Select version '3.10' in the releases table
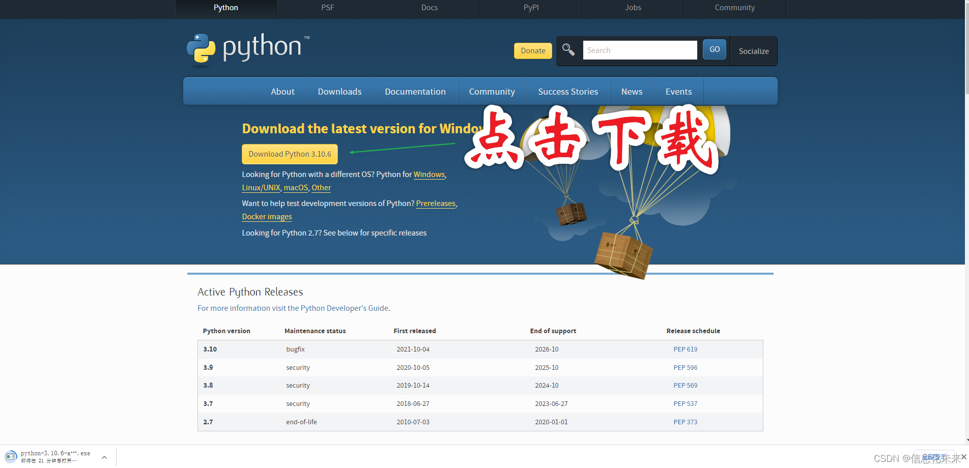This screenshot has width=969, height=468. [210, 349]
